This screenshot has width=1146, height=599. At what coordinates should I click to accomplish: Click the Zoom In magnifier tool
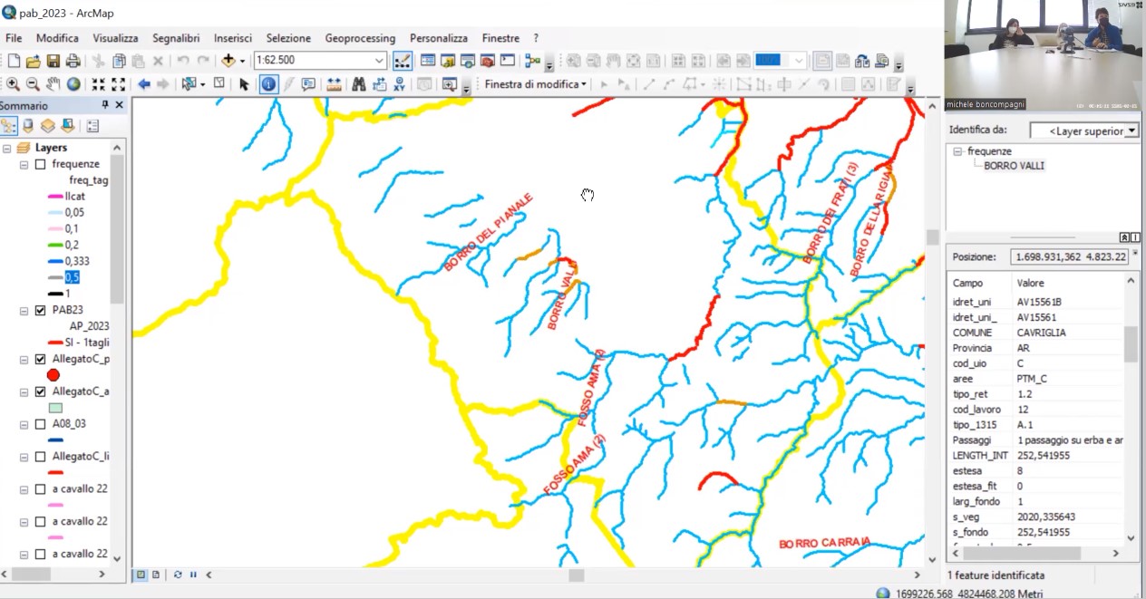click(13, 84)
